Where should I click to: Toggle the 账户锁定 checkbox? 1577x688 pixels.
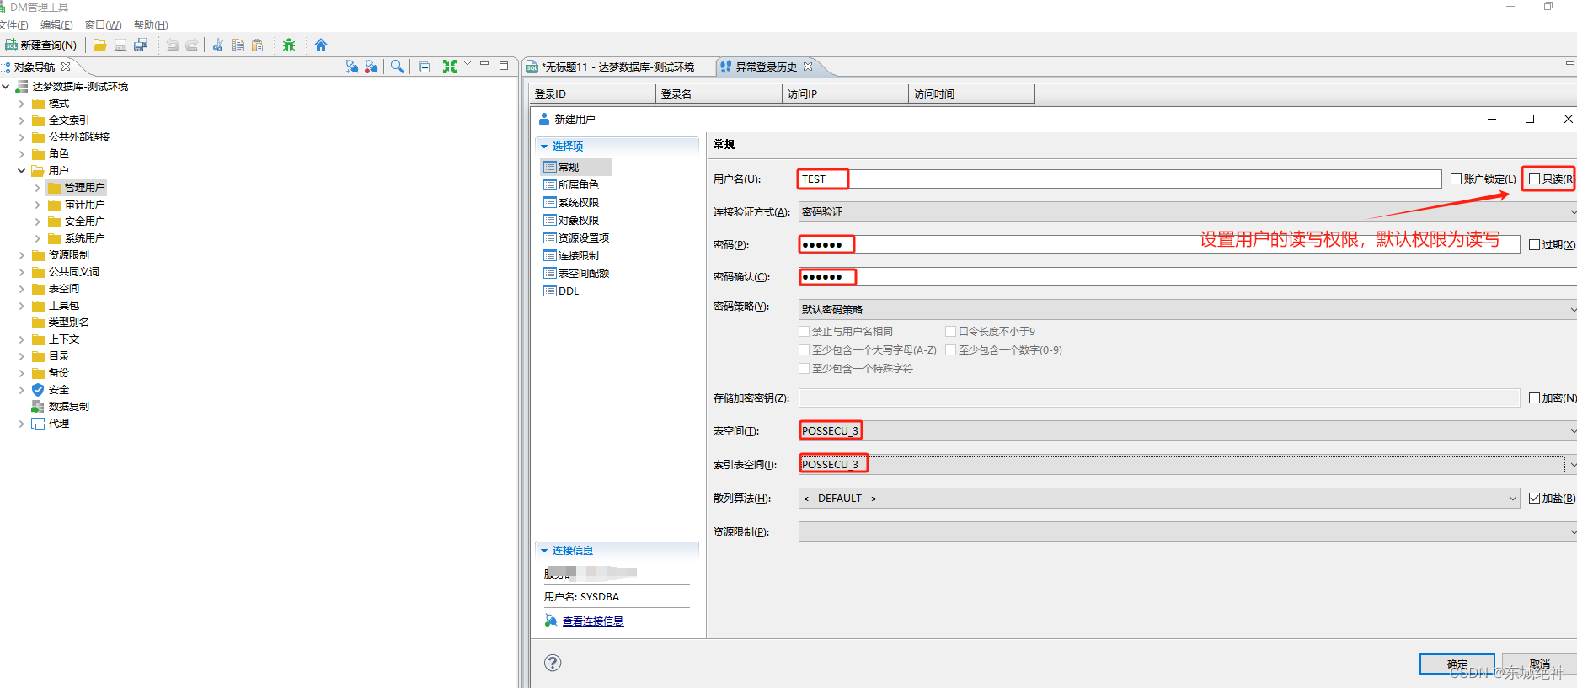point(1456,179)
